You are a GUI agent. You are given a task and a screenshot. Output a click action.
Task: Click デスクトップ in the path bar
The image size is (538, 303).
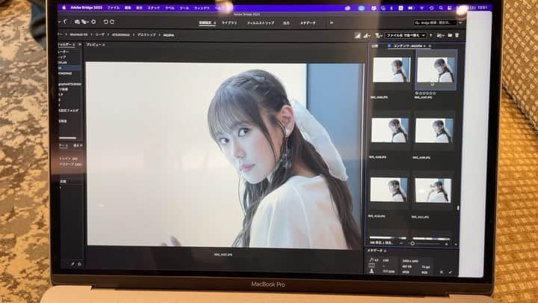pyautogui.click(x=146, y=34)
